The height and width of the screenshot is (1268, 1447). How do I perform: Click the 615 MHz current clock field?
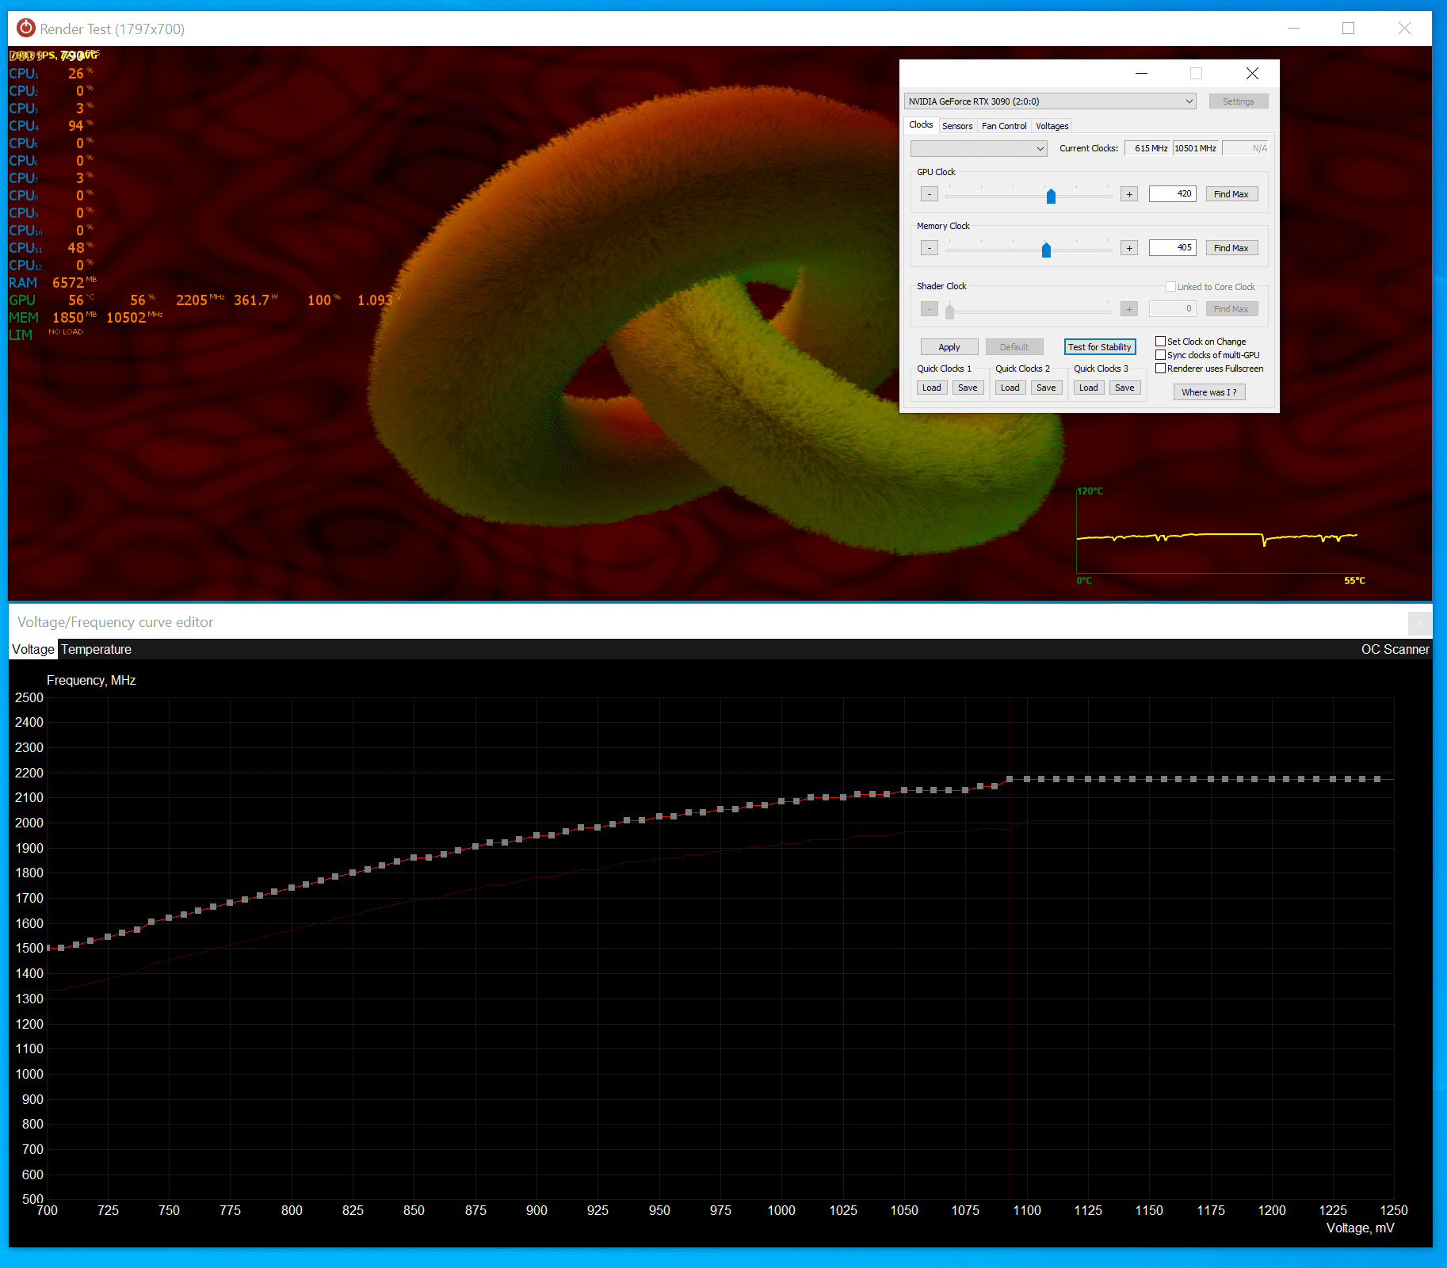pos(1147,148)
